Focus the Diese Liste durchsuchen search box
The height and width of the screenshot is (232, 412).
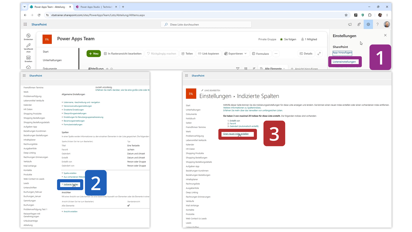click(x=206, y=24)
